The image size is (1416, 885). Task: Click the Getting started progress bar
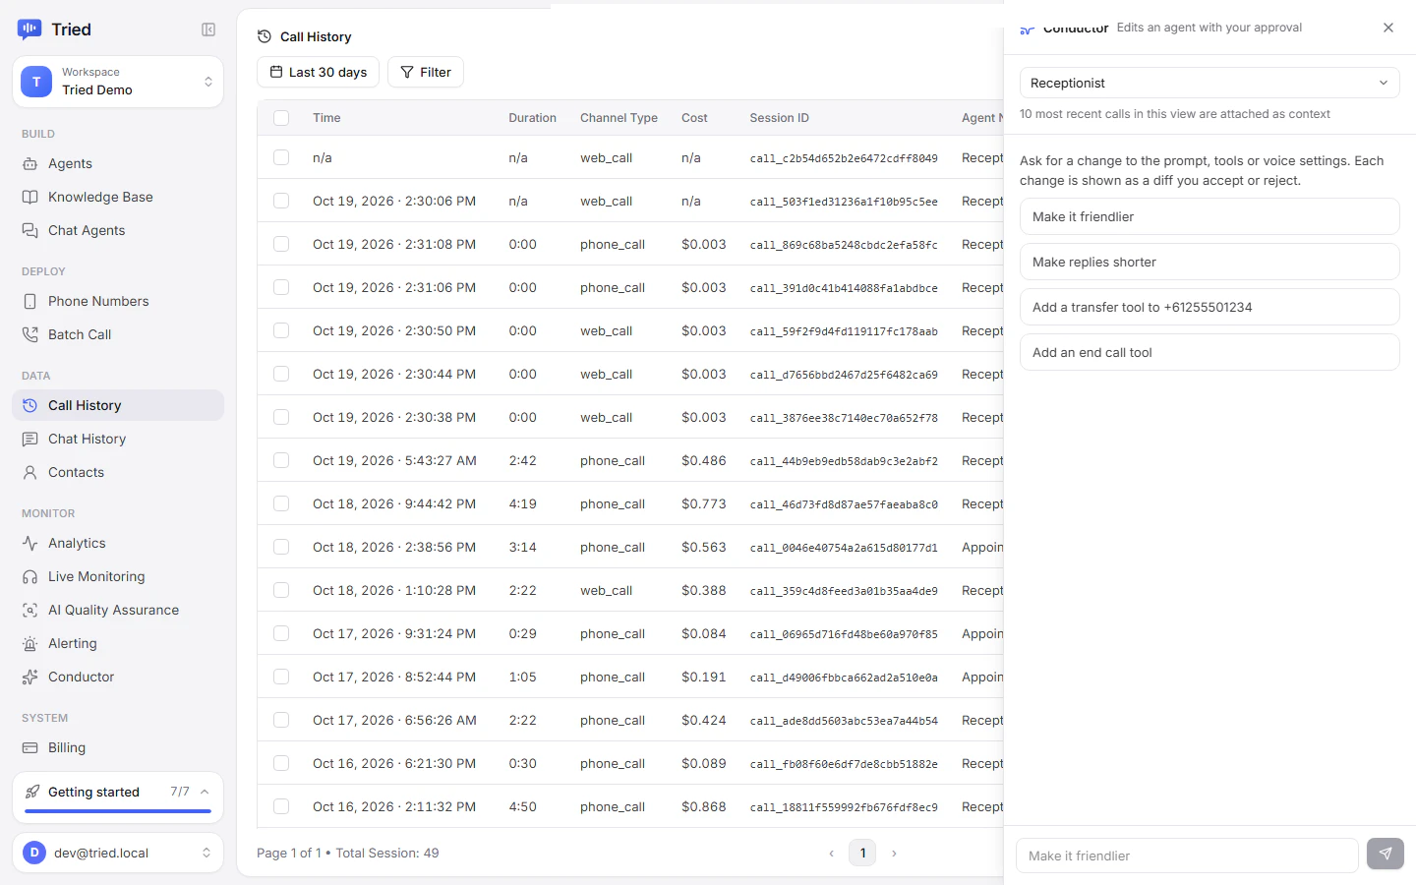click(118, 811)
